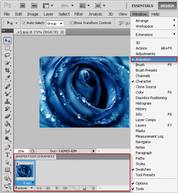
Task: Select the Lasso tool
Action: pyautogui.click(x=7, y=55)
